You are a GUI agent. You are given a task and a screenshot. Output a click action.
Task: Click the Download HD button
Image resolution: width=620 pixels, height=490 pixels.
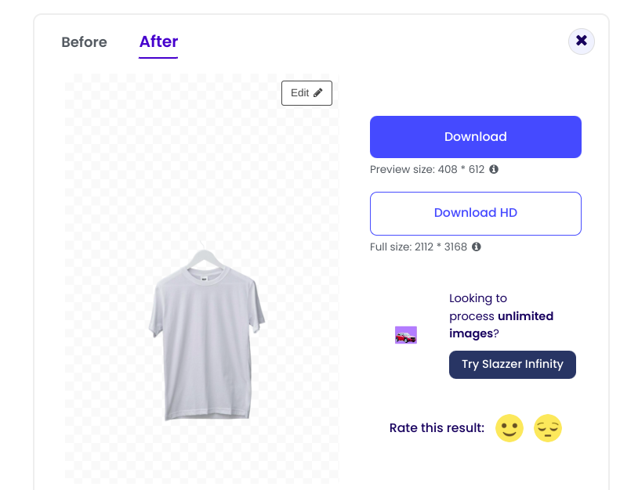(x=475, y=213)
